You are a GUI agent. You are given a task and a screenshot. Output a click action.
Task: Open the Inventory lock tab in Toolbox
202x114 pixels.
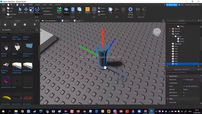point(5,25)
